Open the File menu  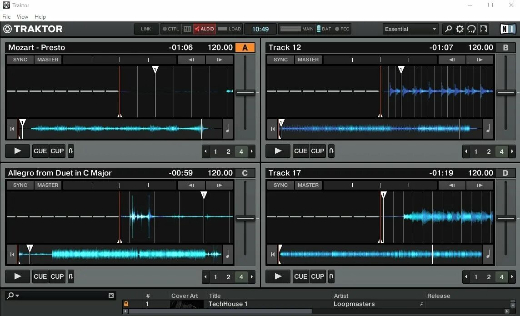point(6,16)
